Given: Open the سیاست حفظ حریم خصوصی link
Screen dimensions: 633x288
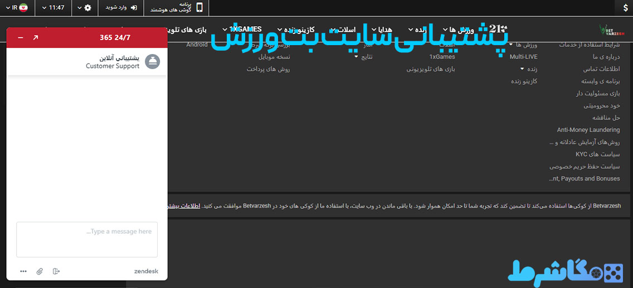Looking at the screenshot, I should click(585, 166).
